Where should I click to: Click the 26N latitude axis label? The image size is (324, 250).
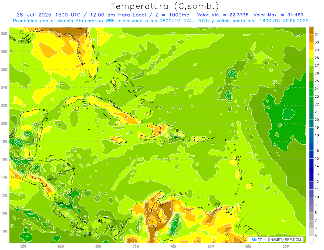tap(4, 70)
